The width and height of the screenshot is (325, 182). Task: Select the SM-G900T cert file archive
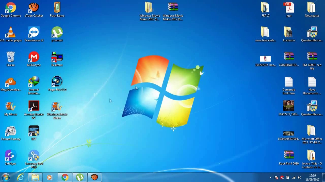(x=312, y=61)
